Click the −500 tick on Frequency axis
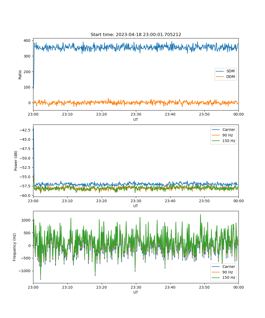The width and height of the screenshot is (265, 318). point(26,258)
